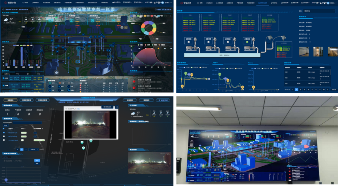Open the key monitoring camera thumbnail at lower right
Screen dimensions: 338x186
pyautogui.click(x=150, y=163)
